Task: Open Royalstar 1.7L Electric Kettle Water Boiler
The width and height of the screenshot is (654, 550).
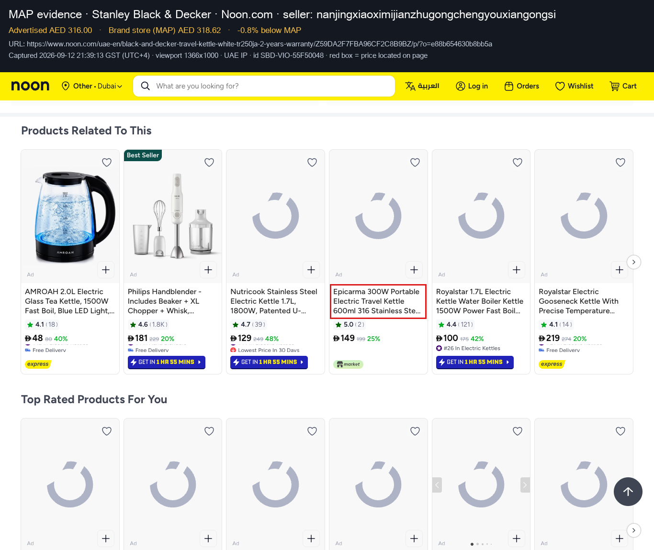Action: pyautogui.click(x=480, y=301)
